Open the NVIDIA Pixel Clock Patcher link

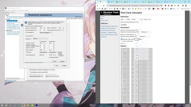108,30
